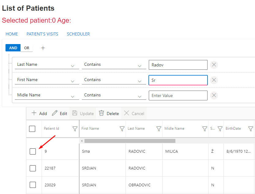Image resolution: width=255 pixels, height=194 pixels.
Task: Go to the Patient's Visits tab
Action: click(42, 34)
